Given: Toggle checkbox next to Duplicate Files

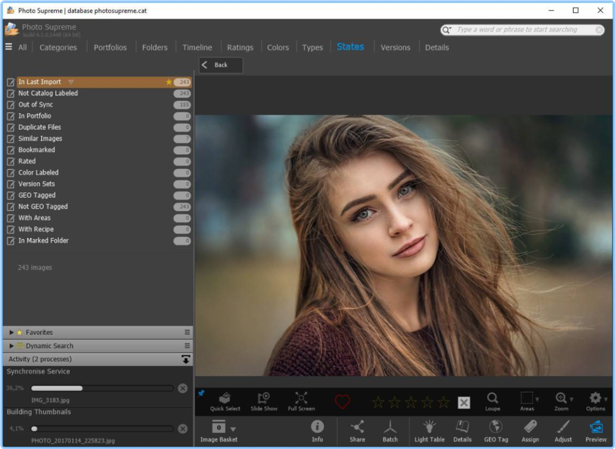Looking at the screenshot, I should (x=10, y=127).
